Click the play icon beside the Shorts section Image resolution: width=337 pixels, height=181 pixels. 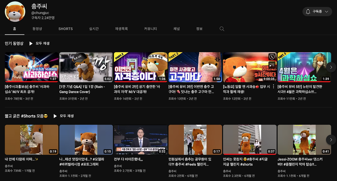coord(56,116)
